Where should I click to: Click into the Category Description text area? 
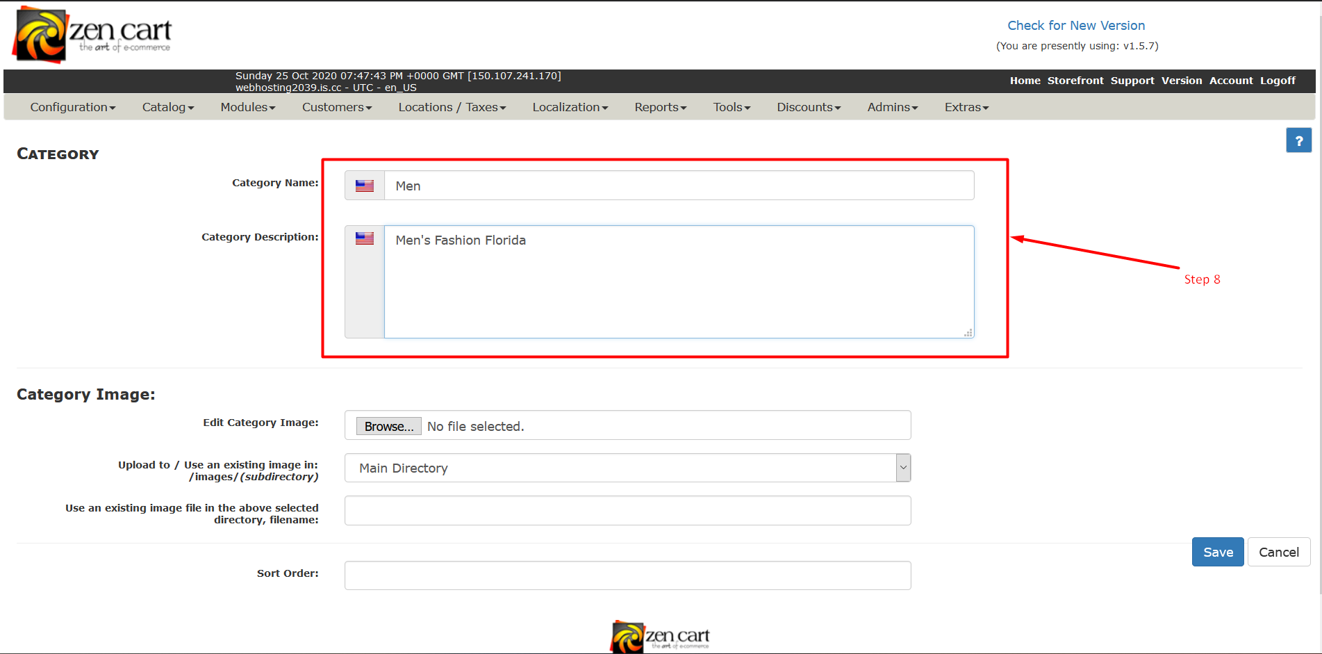[x=679, y=281]
